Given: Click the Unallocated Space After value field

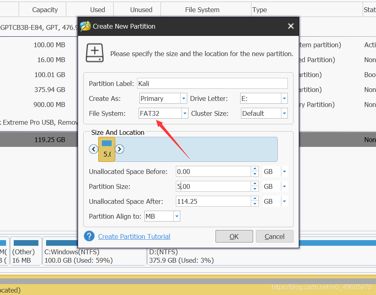Looking at the screenshot, I should tap(213, 201).
